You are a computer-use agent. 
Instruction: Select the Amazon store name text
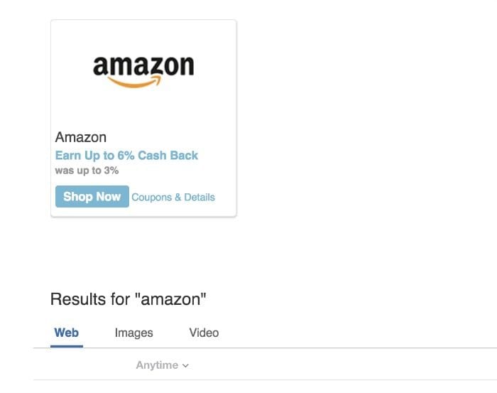coord(81,137)
